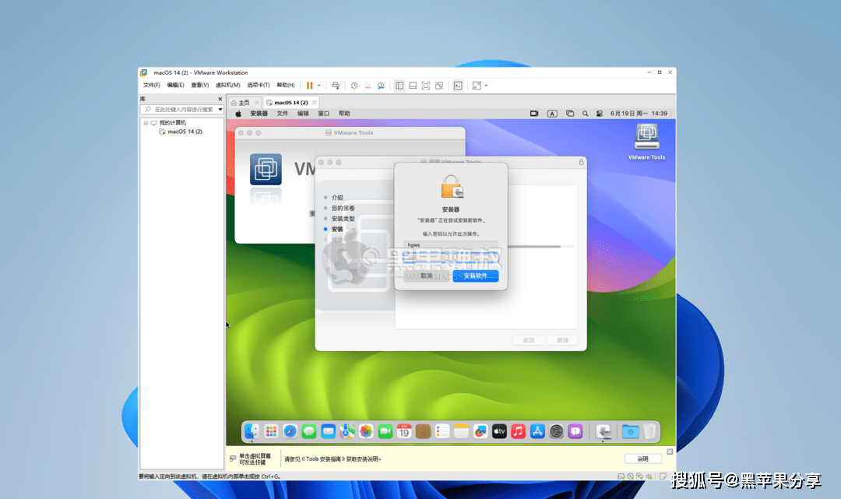Open Mail from the macOS dock
The image size is (841, 499).
click(329, 431)
